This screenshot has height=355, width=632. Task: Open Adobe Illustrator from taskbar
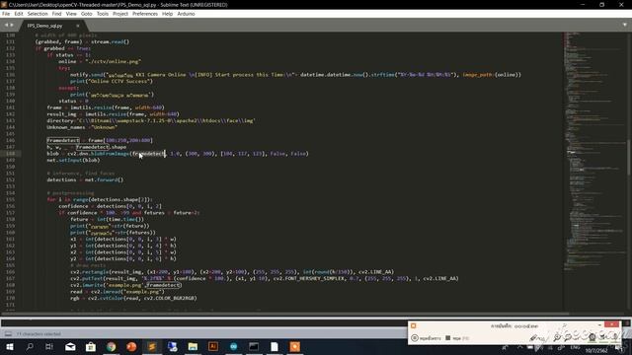pyautogui.click(x=213, y=347)
